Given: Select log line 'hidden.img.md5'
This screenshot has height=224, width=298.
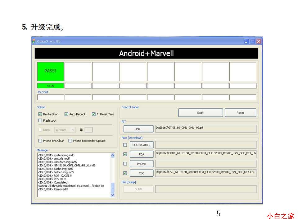Looking at the screenshot, I should pyautogui.click(x=56, y=172).
